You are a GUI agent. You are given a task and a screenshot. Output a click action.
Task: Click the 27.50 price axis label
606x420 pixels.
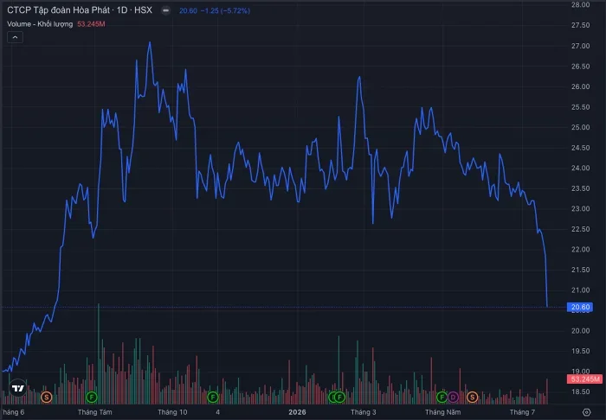click(x=581, y=25)
